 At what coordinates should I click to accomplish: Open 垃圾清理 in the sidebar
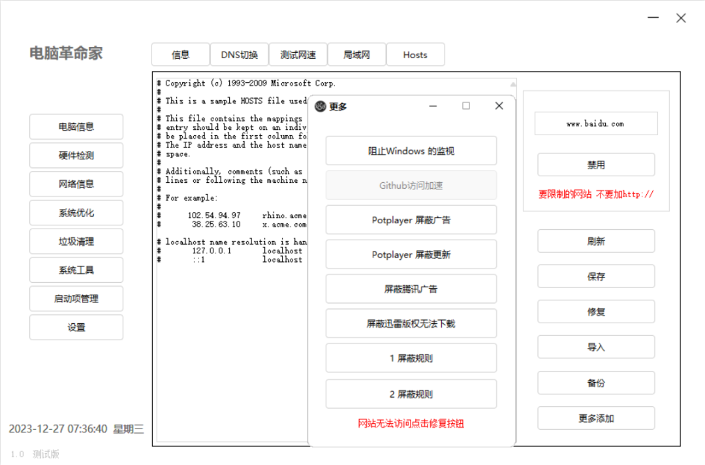click(x=76, y=242)
